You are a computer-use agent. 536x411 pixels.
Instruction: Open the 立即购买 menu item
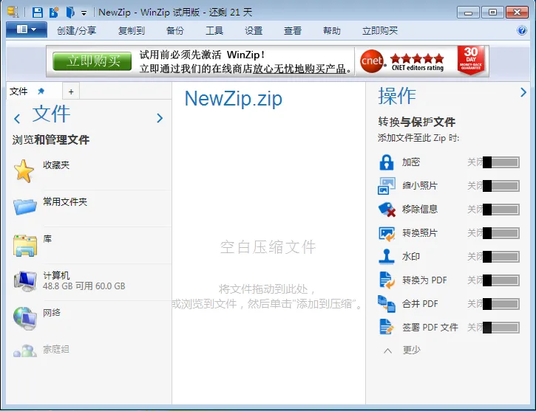[380, 31]
